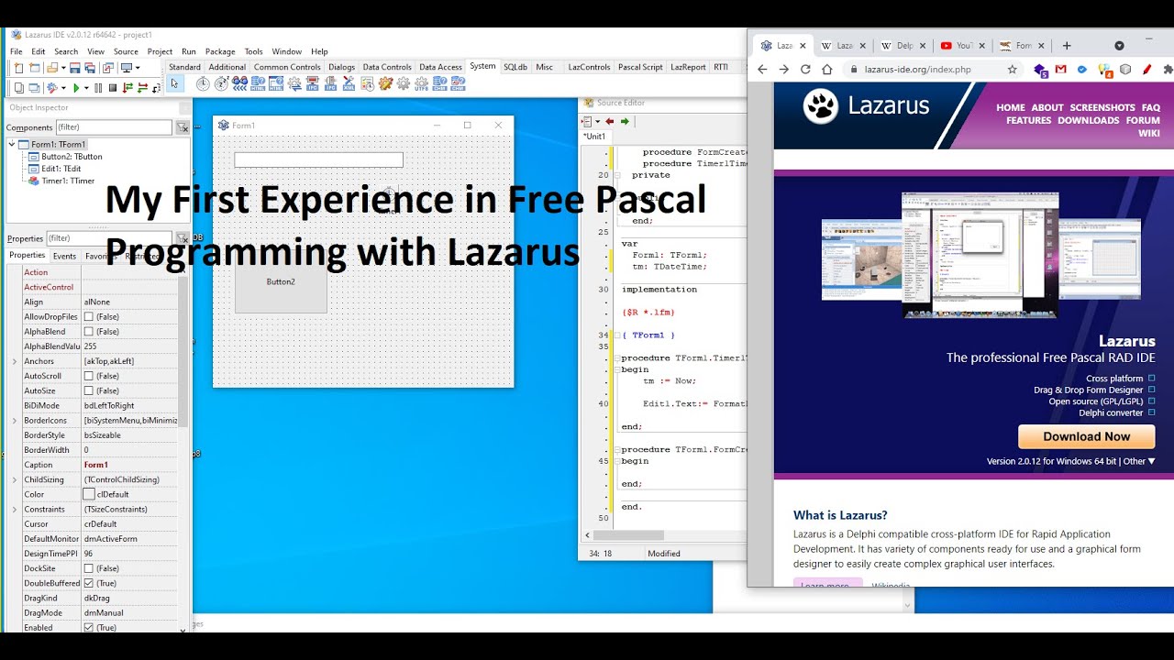
Task: Open the desktop/view toolbar dropdown arrow
Action: pos(138,68)
